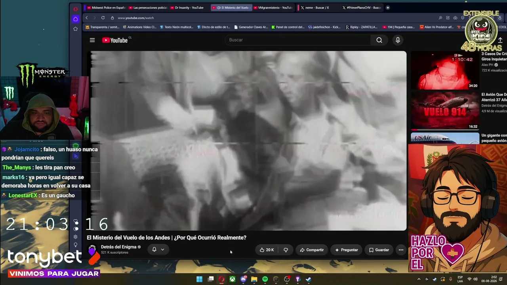The image size is (507, 285).
Task: Open the Alien Vs Predator-alf bookmark
Action: coord(436,27)
